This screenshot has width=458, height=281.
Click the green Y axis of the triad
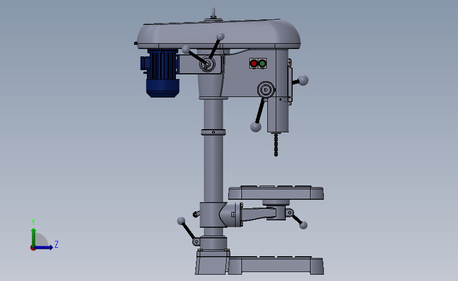point(34,237)
